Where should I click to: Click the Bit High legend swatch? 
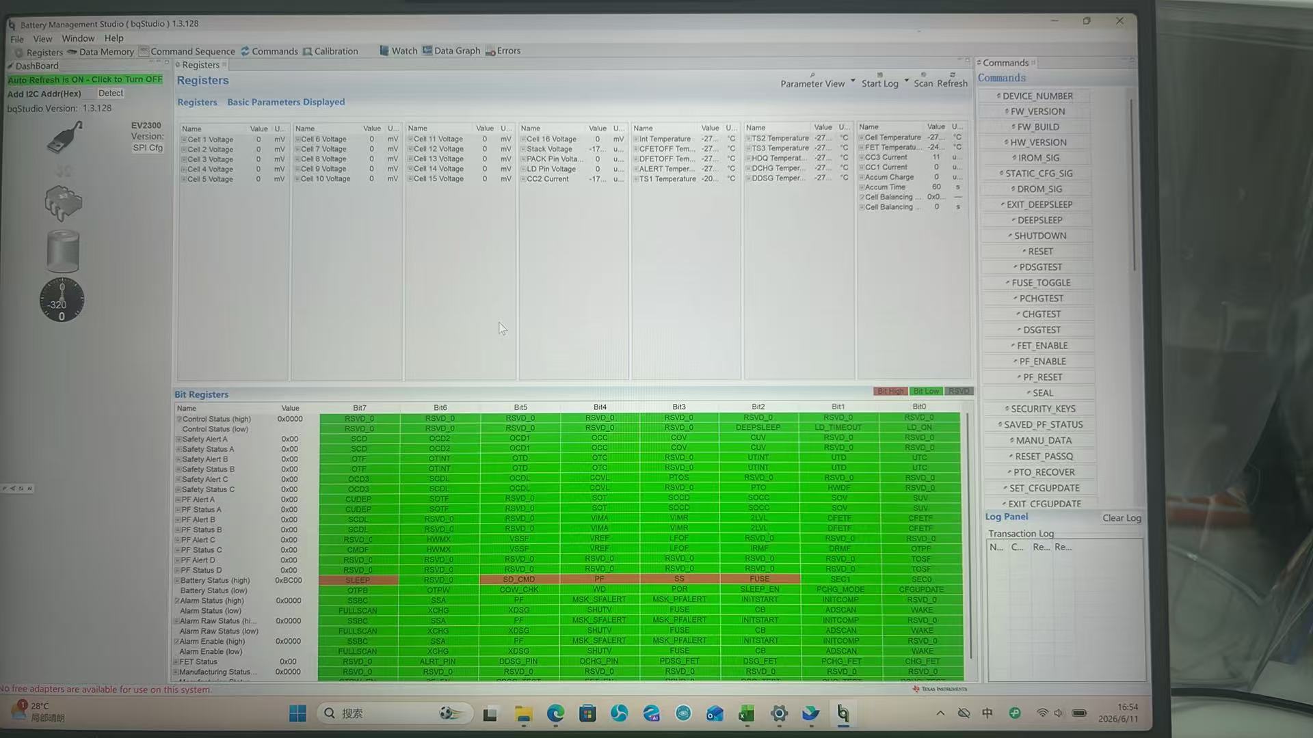890,392
